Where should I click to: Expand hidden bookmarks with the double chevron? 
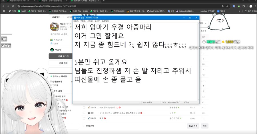pyautogui.click(x=239, y=11)
